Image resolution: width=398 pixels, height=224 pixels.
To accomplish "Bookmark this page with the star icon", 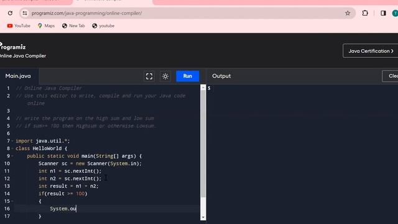I will click(x=348, y=13).
